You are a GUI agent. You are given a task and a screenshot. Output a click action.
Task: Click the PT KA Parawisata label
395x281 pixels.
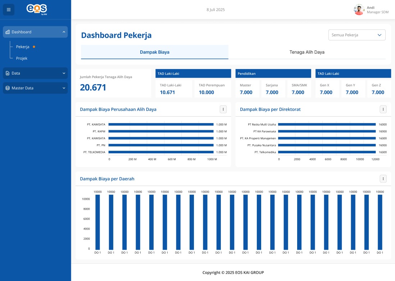(264, 131)
